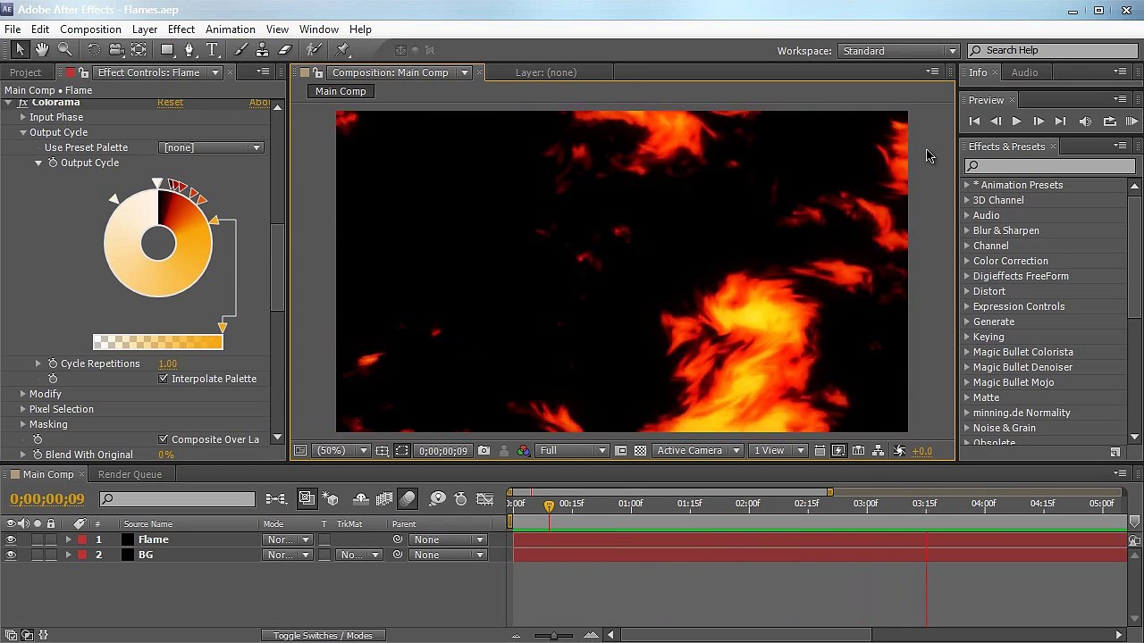Open the Workspace Standard dropdown
The height and width of the screenshot is (643, 1144).
point(898,51)
